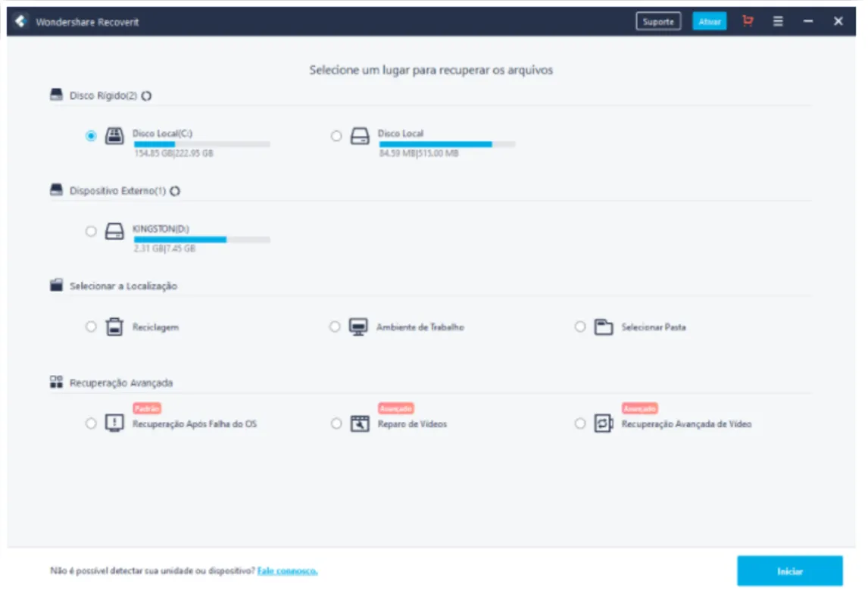This screenshot has height=606, width=868.
Task: Click the OS crash recovery icon
Action: click(x=114, y=423)
